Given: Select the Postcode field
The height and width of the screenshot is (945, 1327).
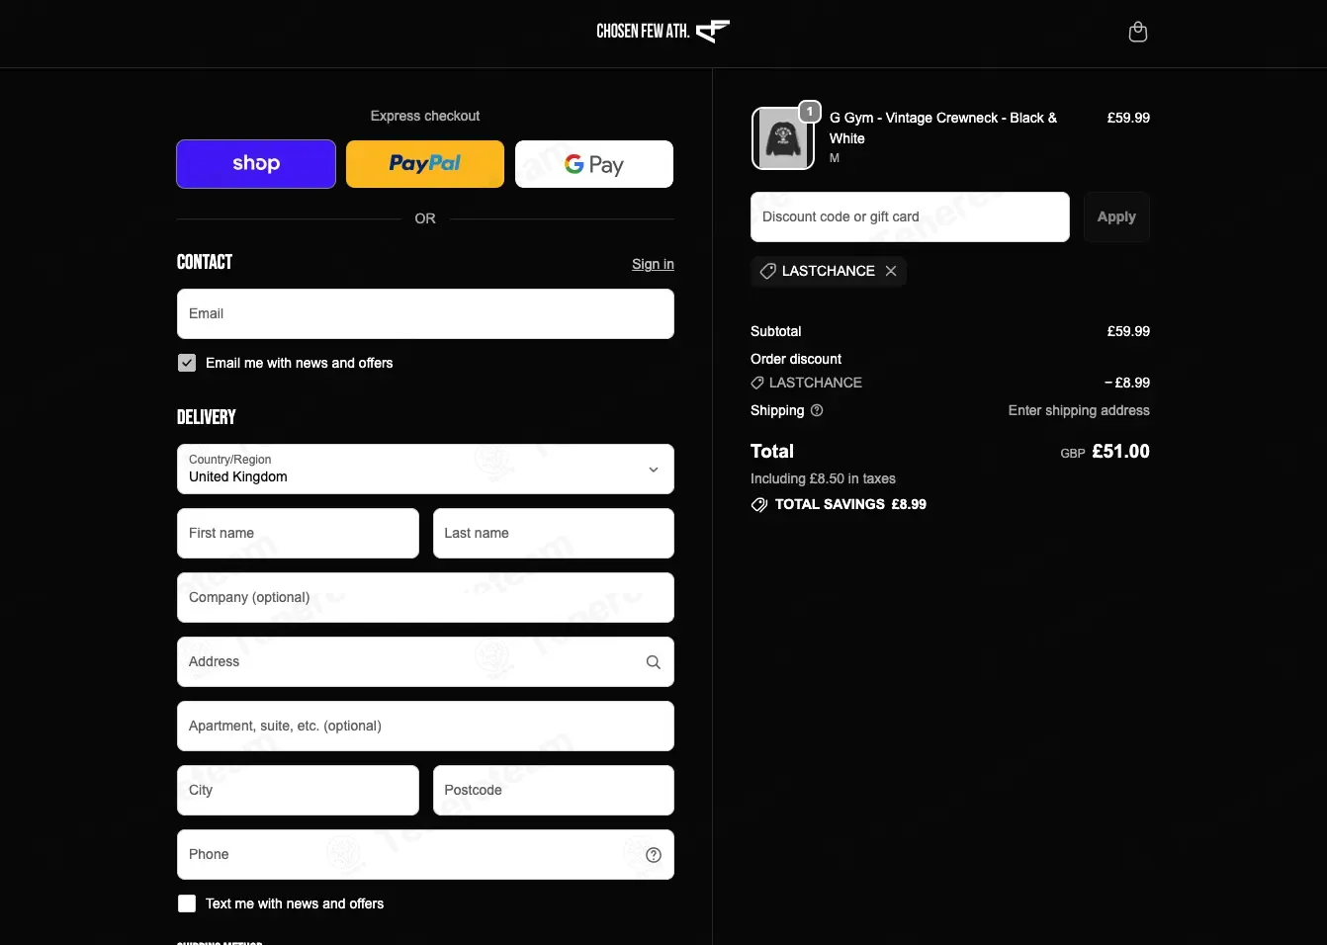Looking at the screenshot, I should tap(554, 790).
